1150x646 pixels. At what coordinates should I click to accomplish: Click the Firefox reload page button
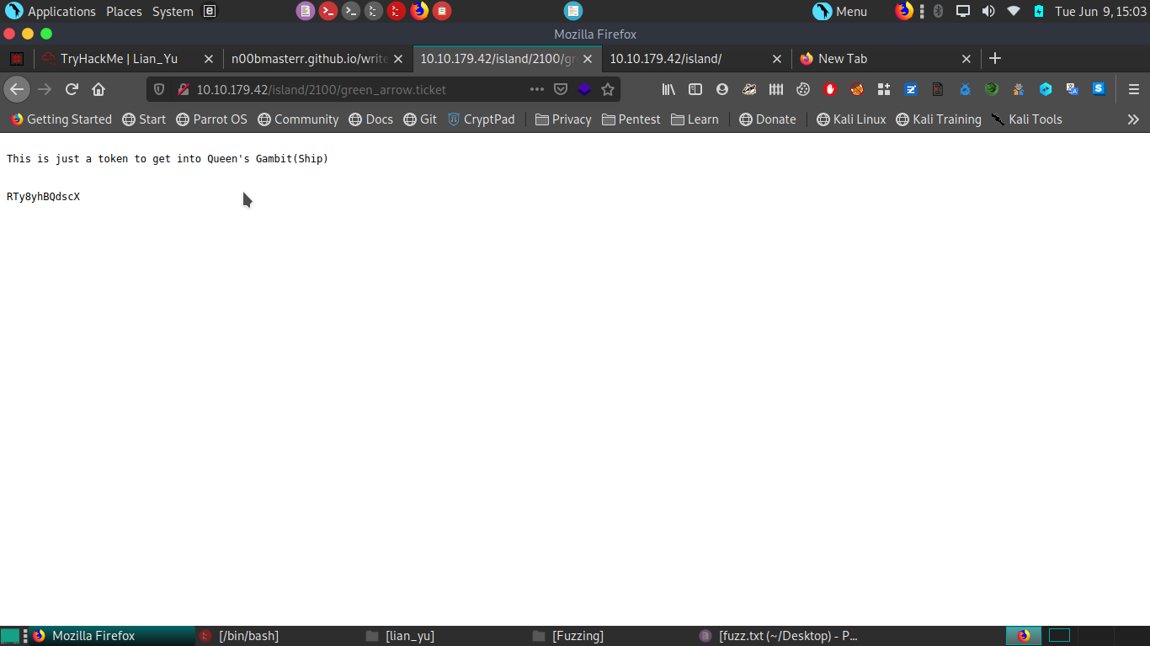72,89
